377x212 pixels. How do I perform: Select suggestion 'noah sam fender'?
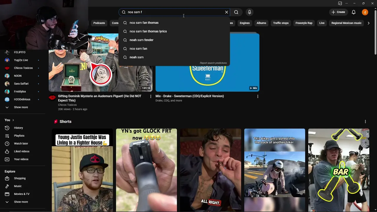pyautogui.click(x=174, y=40)
